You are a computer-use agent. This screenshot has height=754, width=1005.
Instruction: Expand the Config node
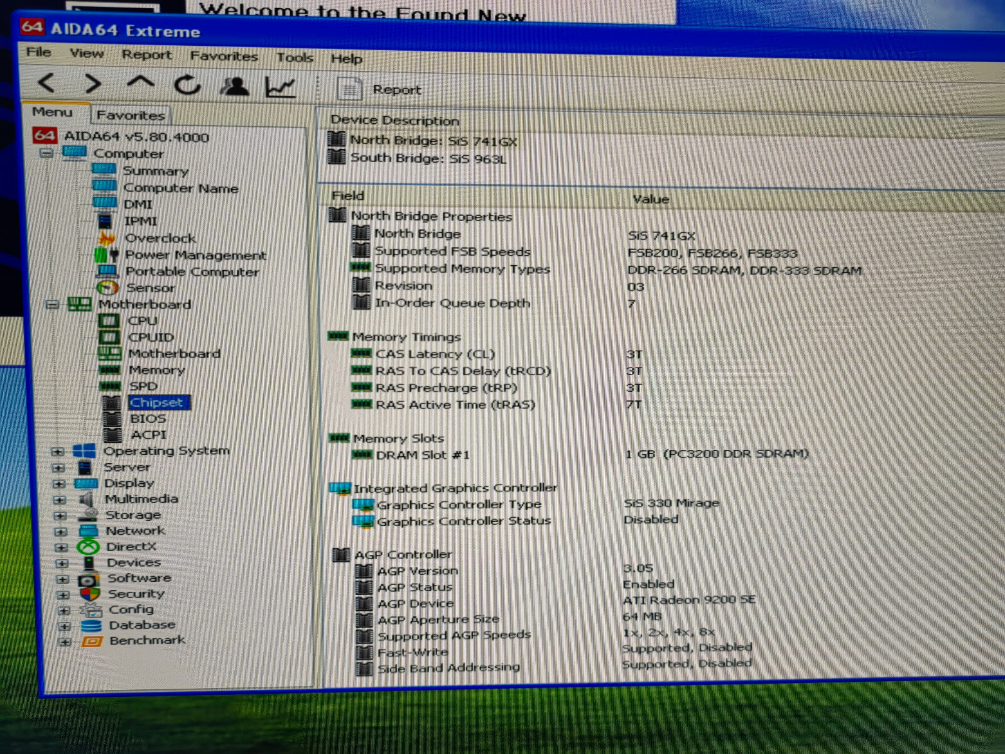64,611
